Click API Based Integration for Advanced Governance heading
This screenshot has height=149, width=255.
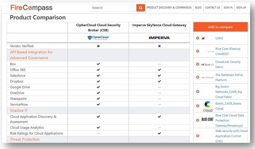tap(31, 55)
